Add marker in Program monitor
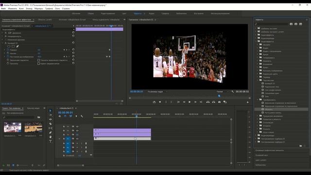This screenshot has width=311, height=175. point(160,102)
